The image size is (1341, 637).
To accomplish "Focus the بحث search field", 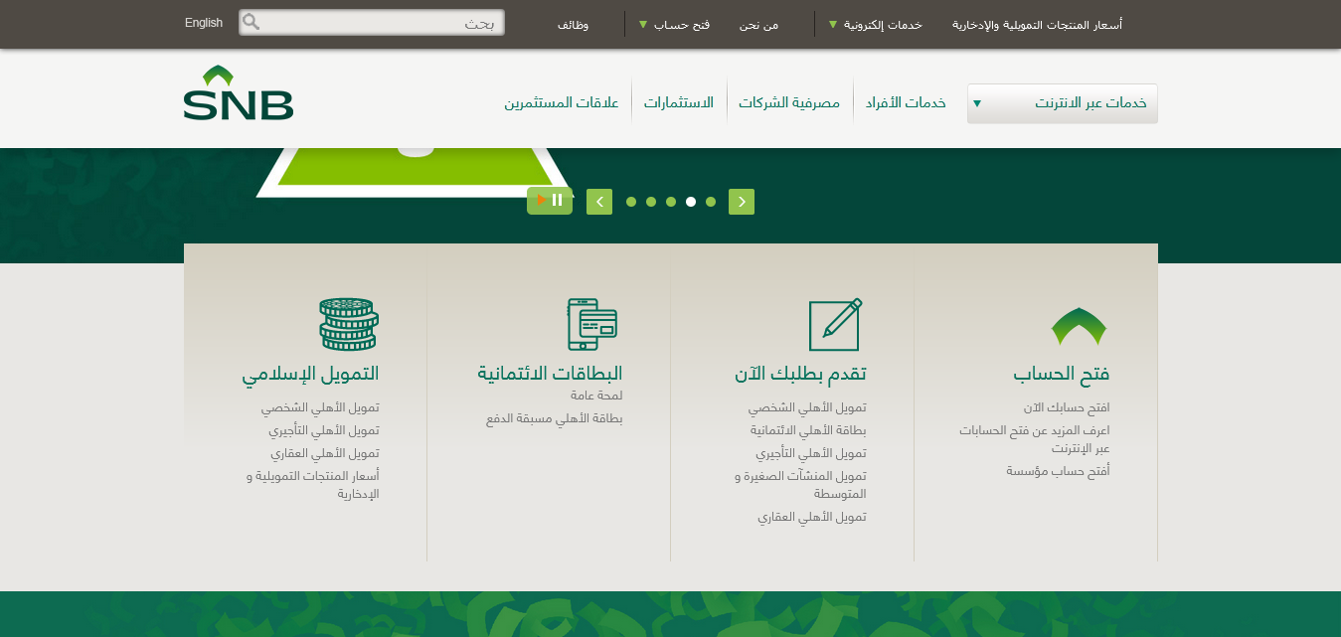I will click(x=372, y=23).
